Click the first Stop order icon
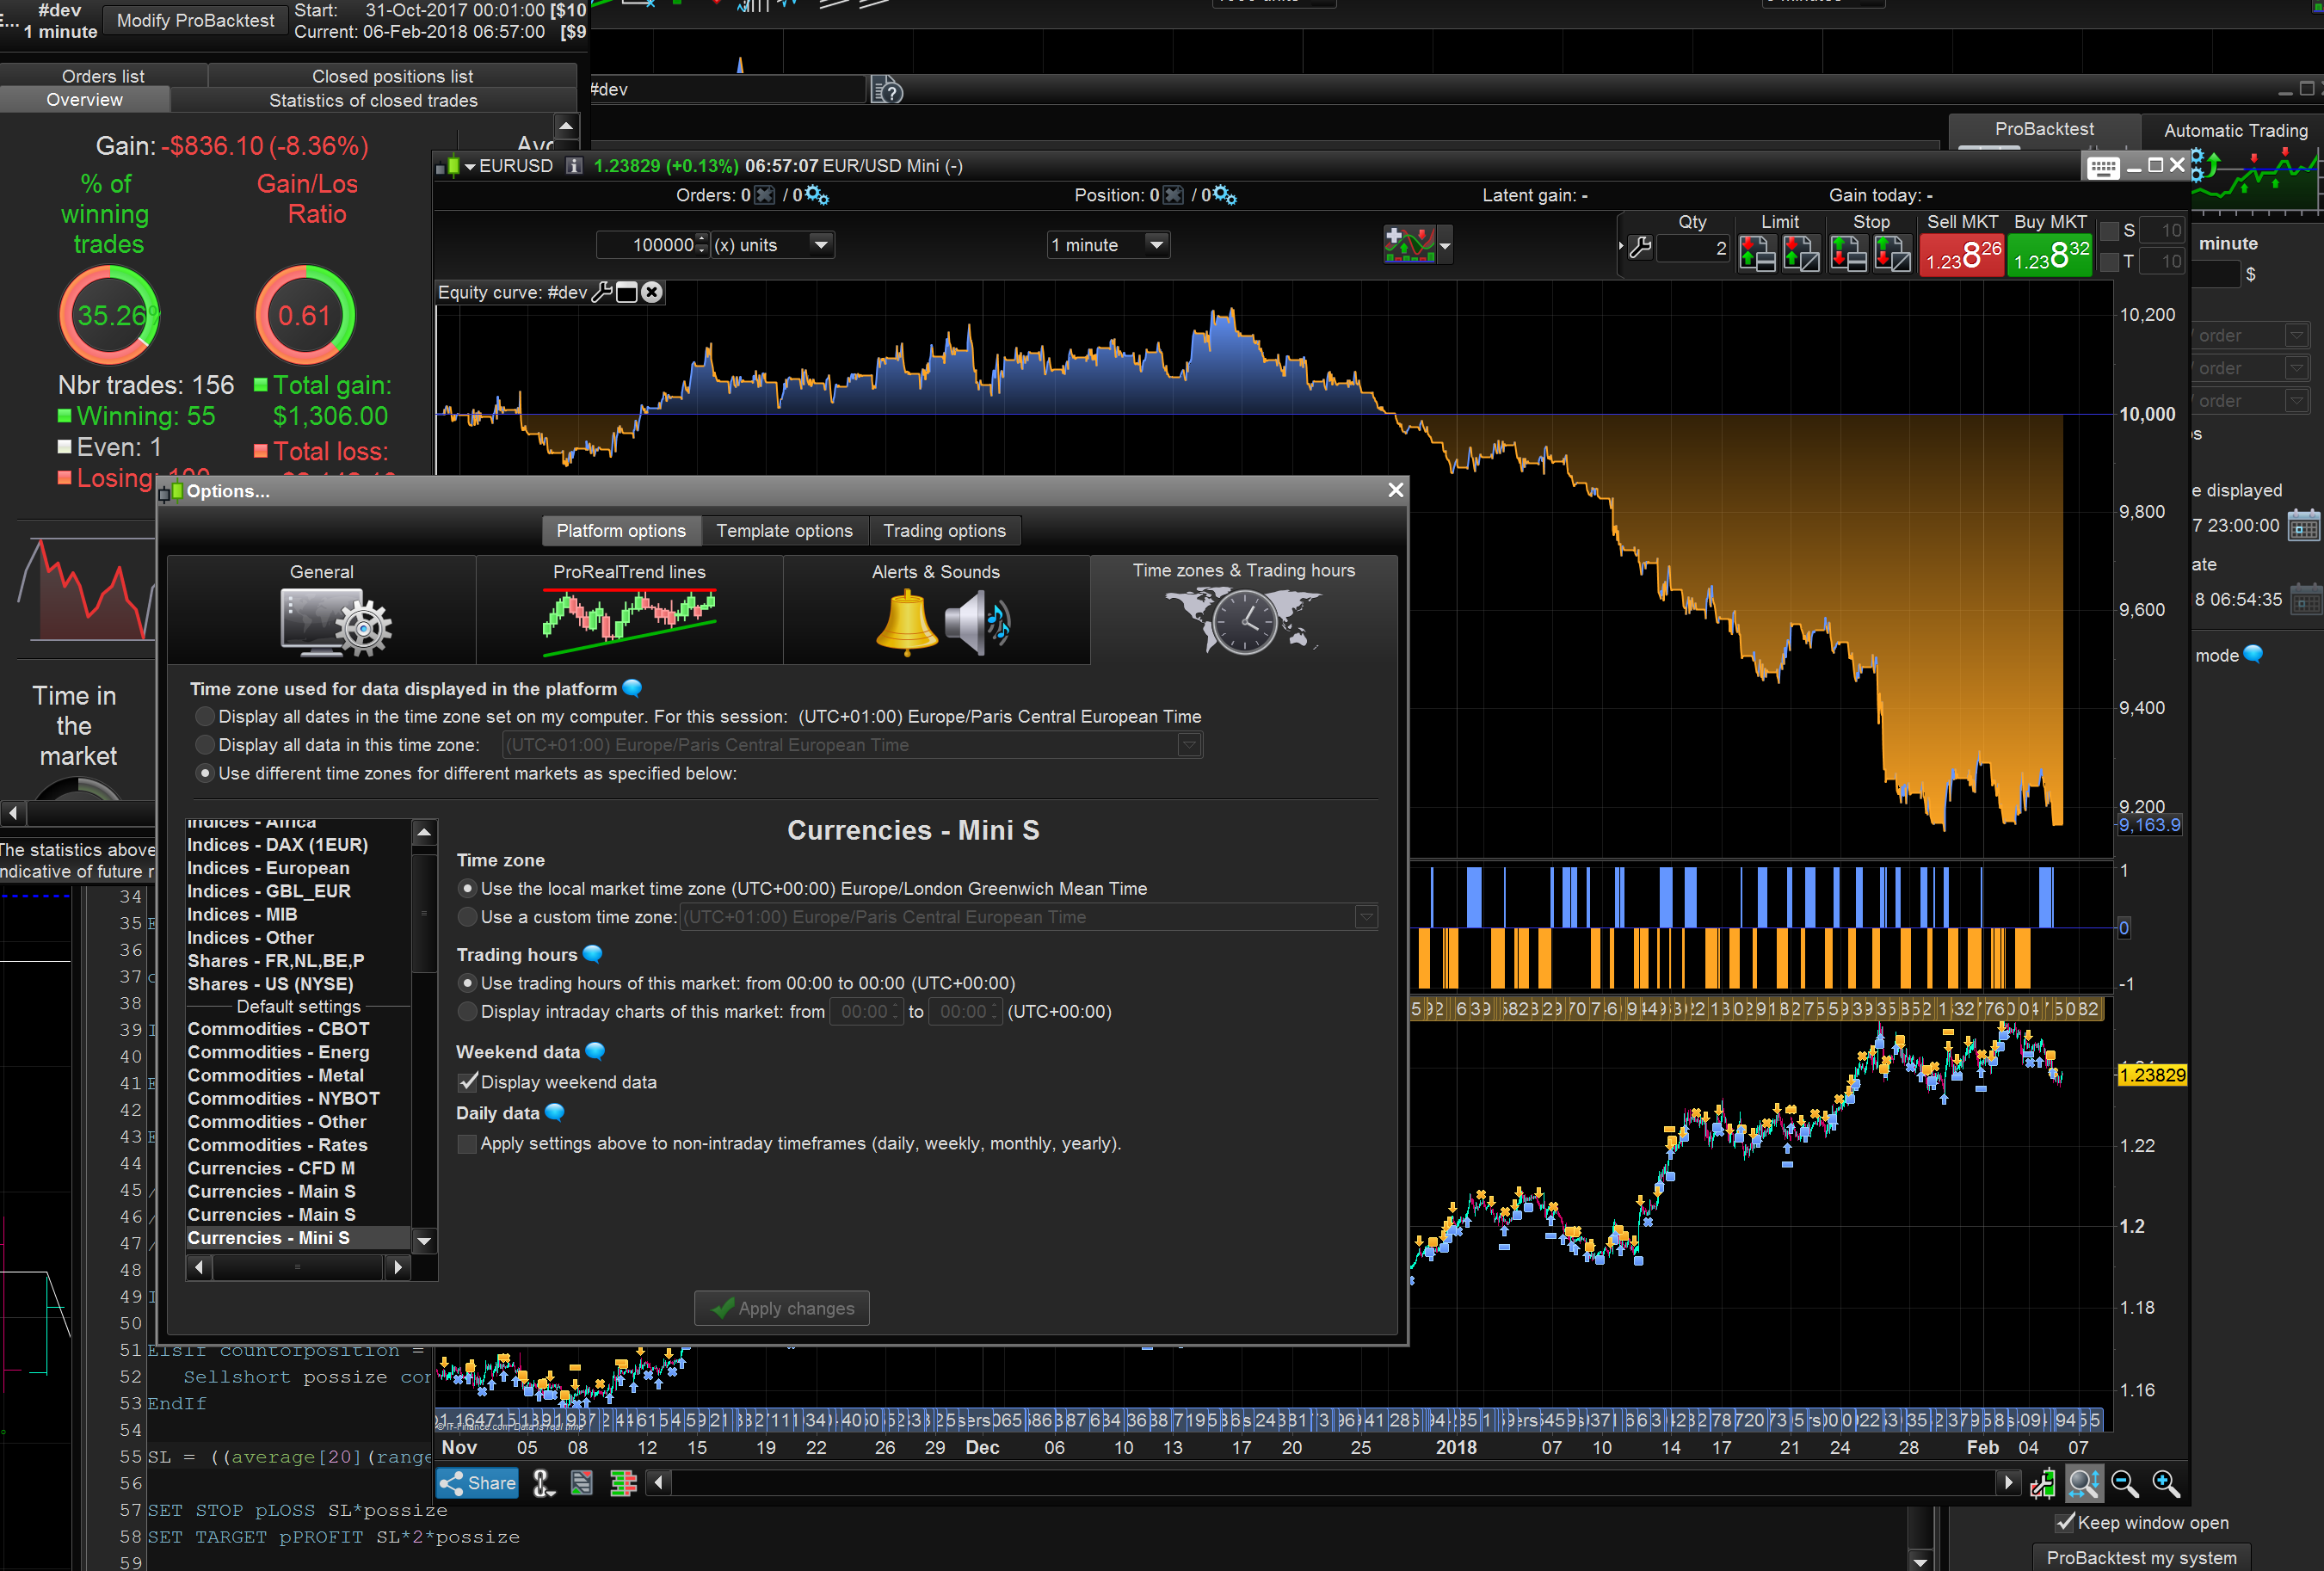 click(1848, 254)
